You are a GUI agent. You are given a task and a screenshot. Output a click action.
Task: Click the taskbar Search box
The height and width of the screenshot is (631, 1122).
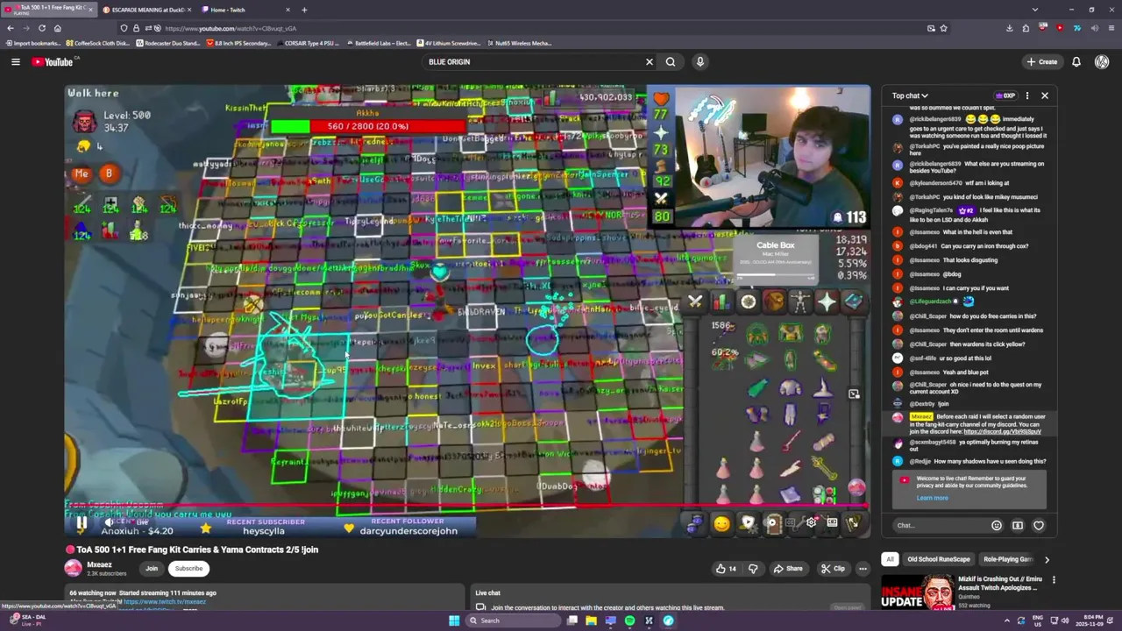coord(515,620)
